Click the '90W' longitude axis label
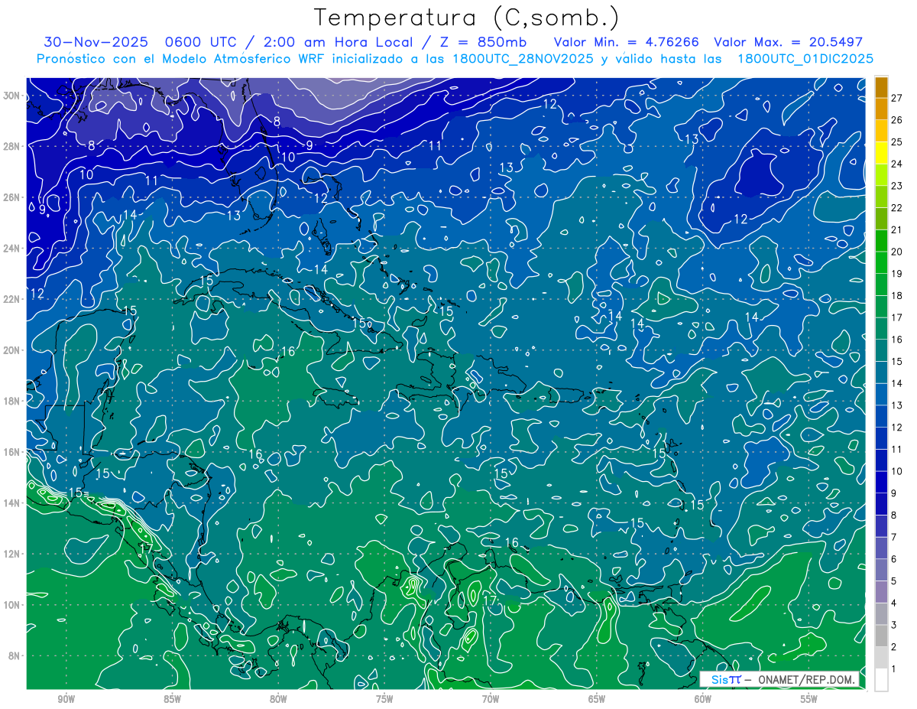 66,698
